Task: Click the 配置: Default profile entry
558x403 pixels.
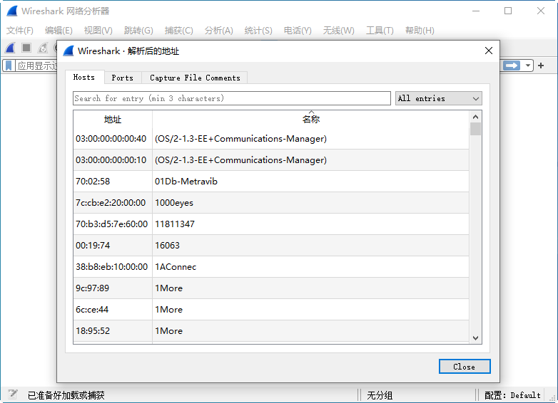Action: [x=512, y=395]
